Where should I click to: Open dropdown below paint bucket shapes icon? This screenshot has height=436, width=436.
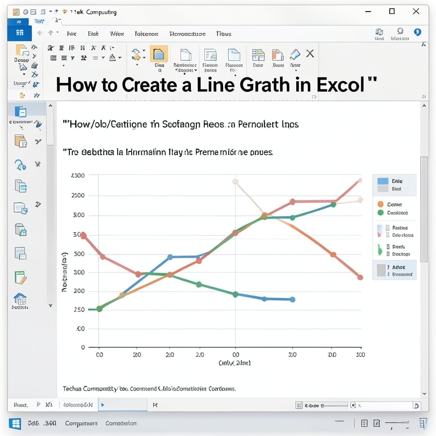click(137, 65)
